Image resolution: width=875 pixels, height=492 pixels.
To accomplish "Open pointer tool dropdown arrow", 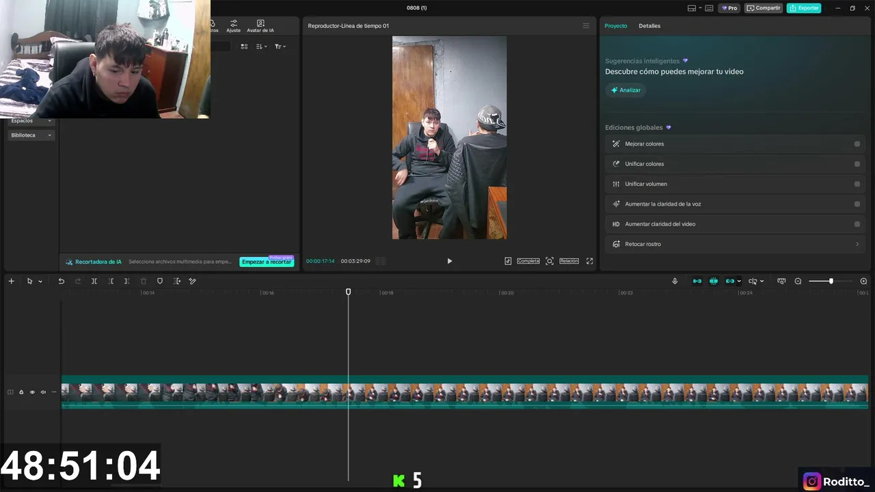I will [x=40, y=282].
